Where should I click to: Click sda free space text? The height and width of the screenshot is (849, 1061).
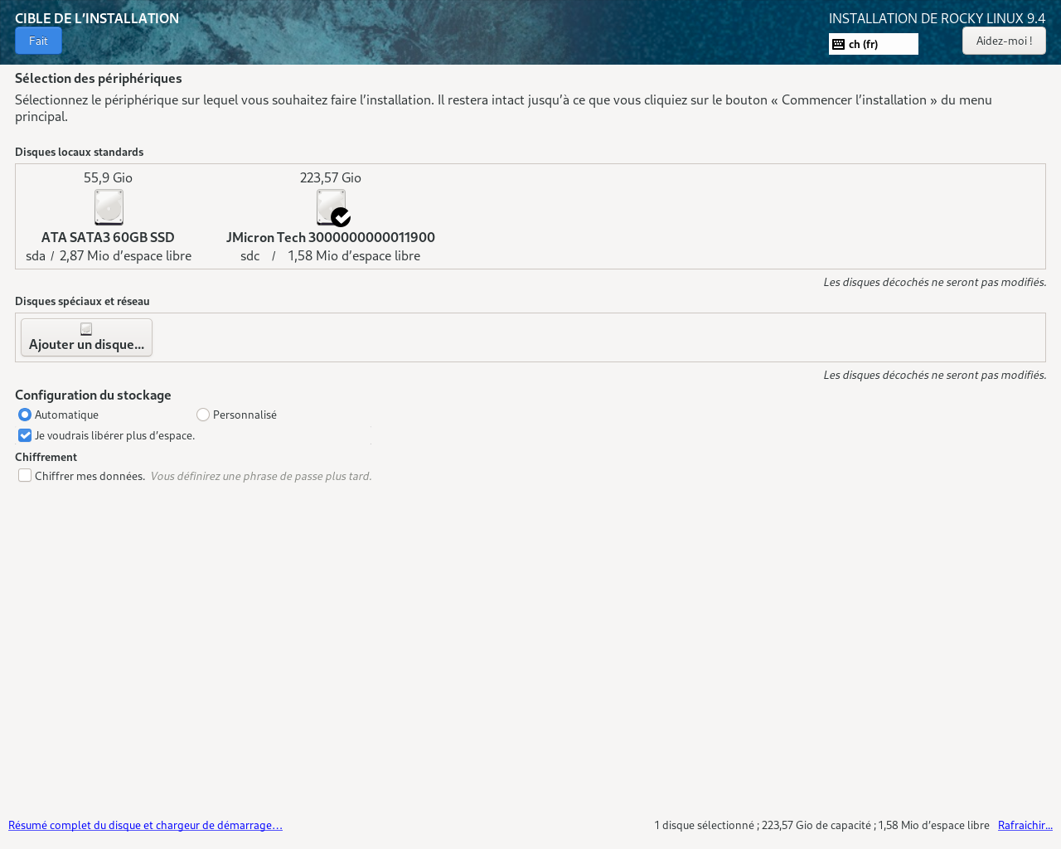tap(125, 255)
